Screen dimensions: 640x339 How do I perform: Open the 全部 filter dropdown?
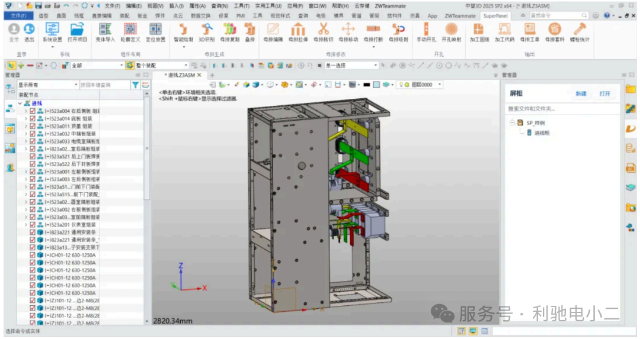97,65
